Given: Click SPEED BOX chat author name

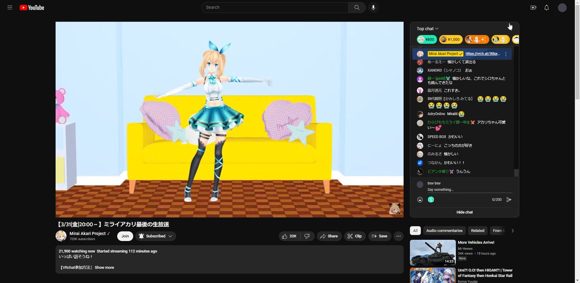Looking at the screenshot, I should tap(437, 137).
